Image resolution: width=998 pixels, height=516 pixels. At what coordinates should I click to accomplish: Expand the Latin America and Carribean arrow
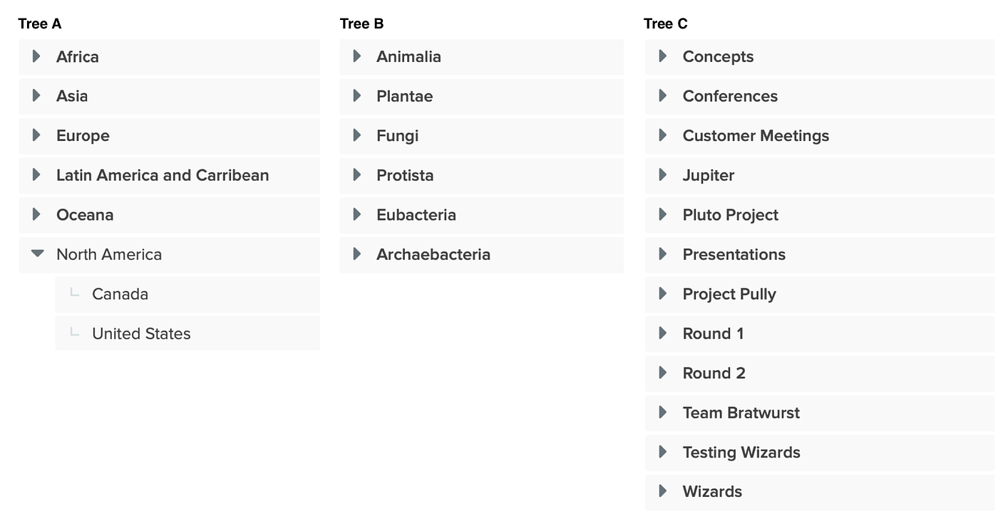(36, 174)
